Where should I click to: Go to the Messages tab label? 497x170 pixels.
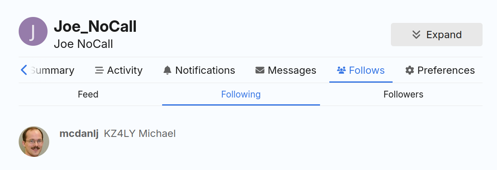(x=292, y=70)
